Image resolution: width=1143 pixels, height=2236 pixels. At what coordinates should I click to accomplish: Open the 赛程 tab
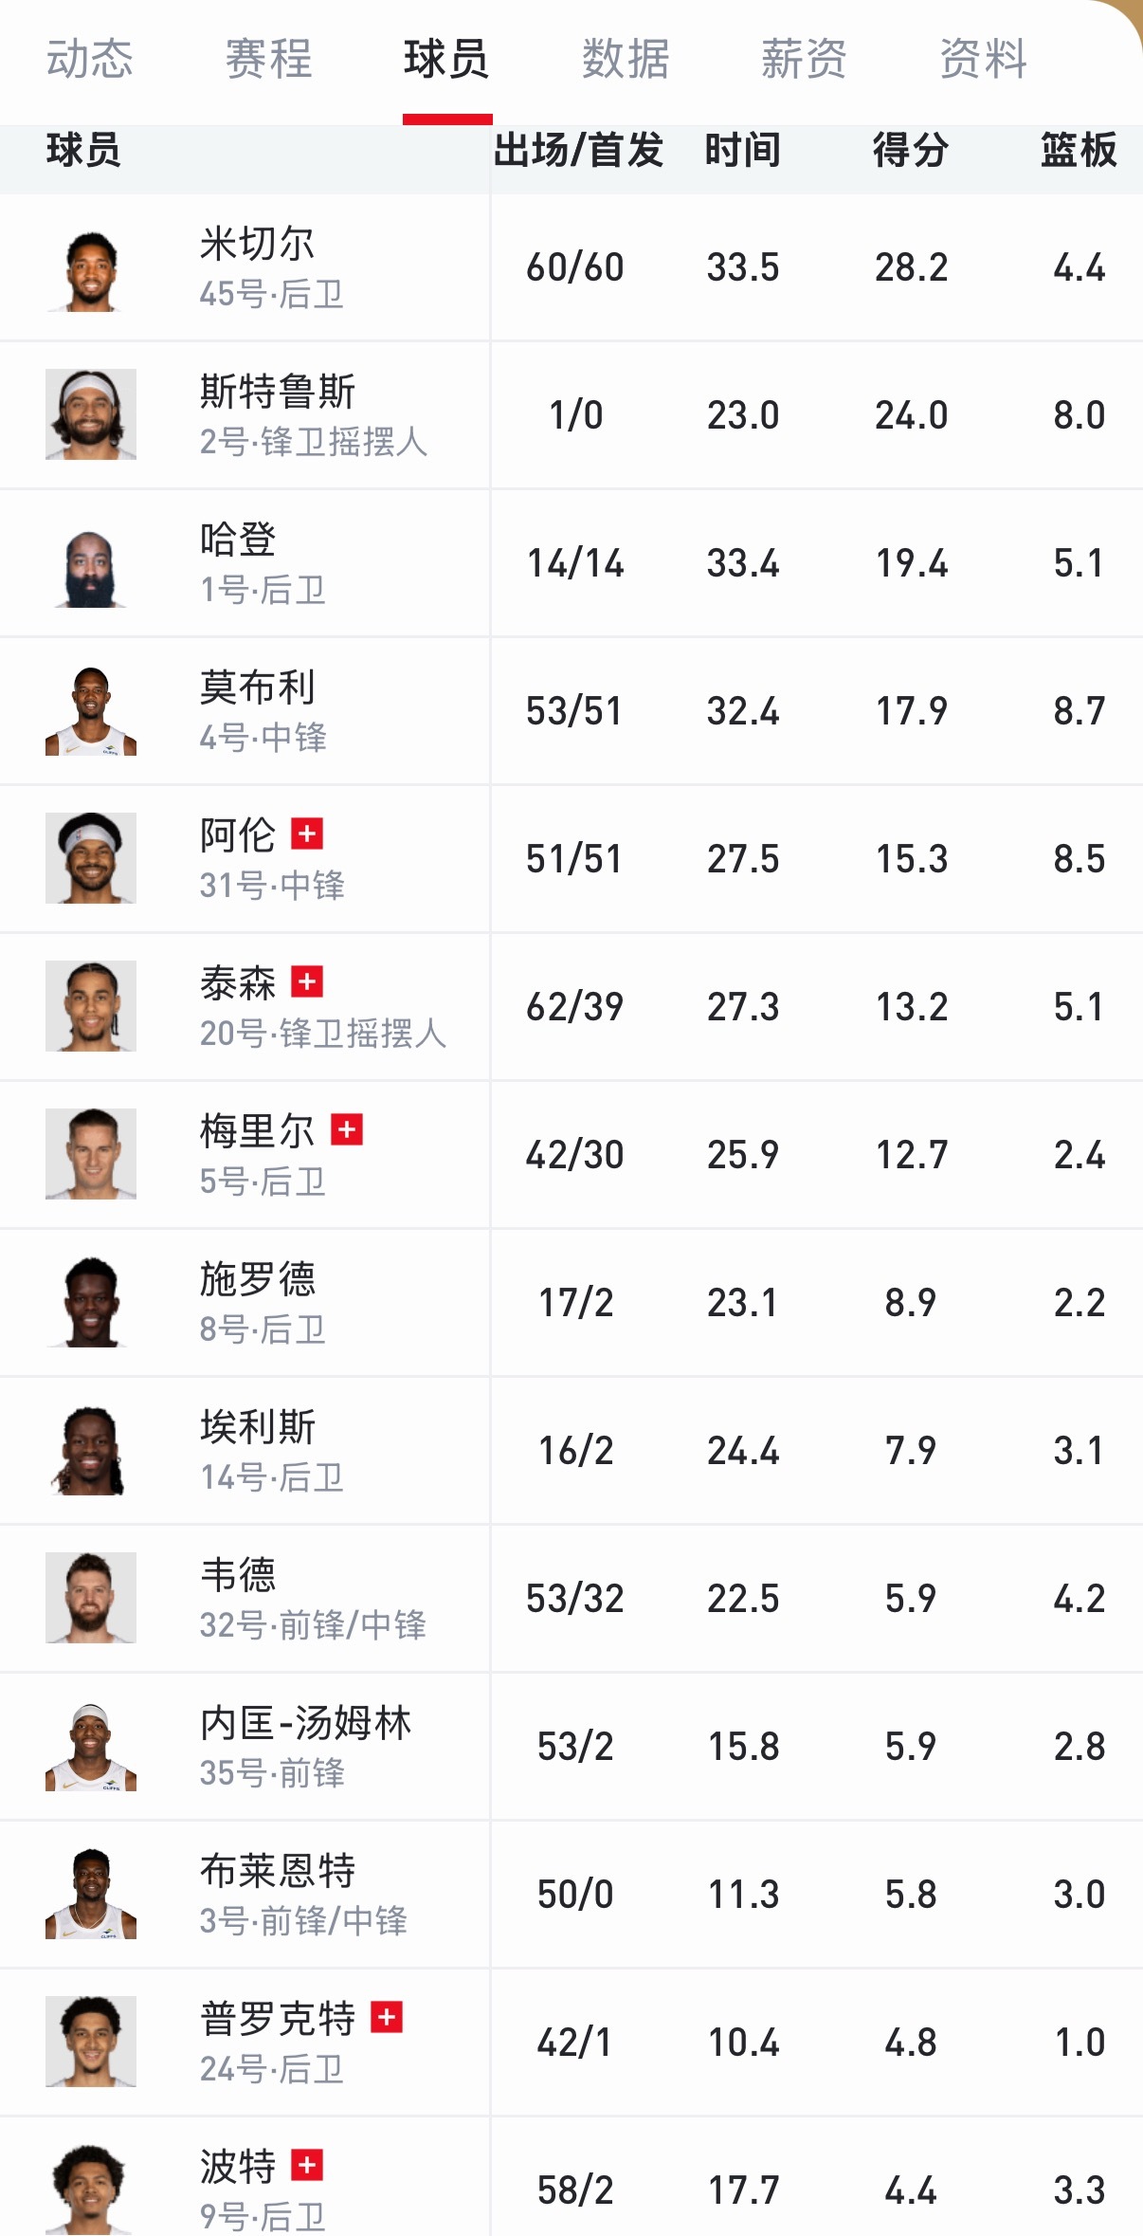coord(268,60)
